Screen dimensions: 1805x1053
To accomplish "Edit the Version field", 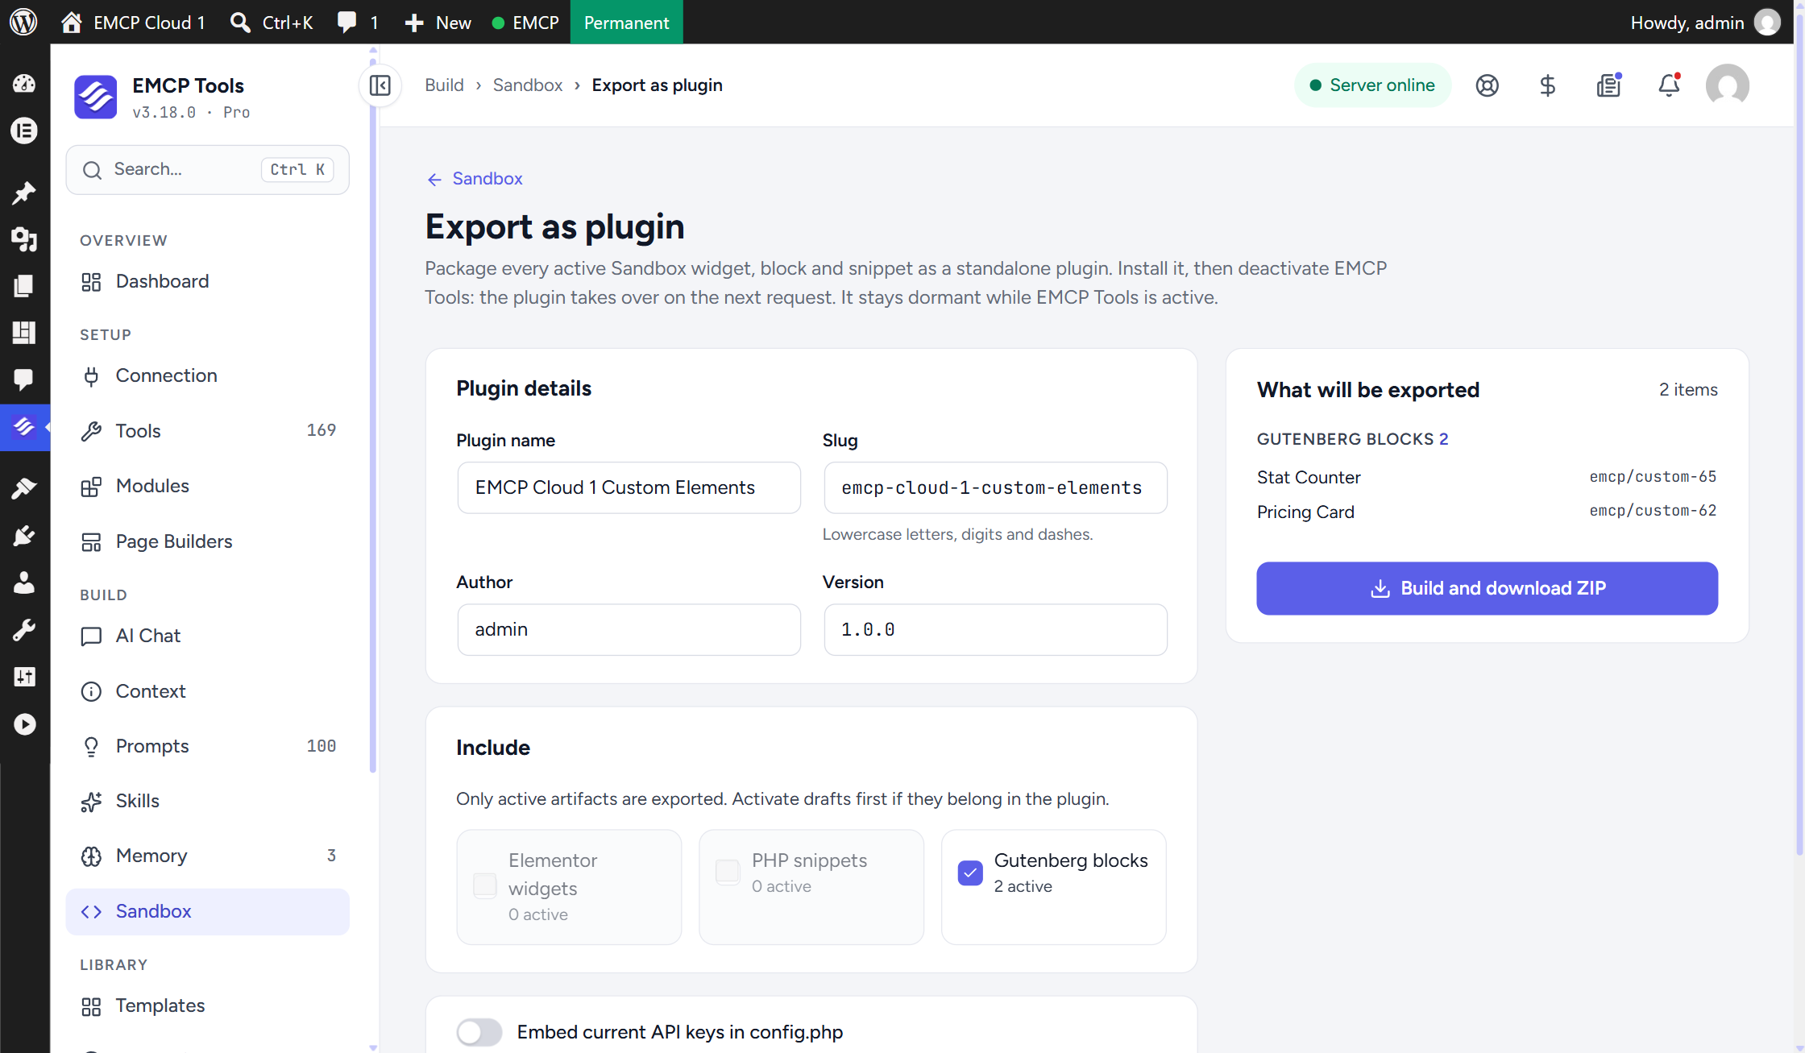I will click(x=995, y=629).
